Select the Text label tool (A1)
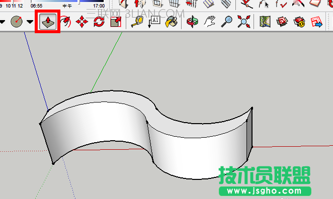Screen dimensions: 333x199 click(154, 22)
